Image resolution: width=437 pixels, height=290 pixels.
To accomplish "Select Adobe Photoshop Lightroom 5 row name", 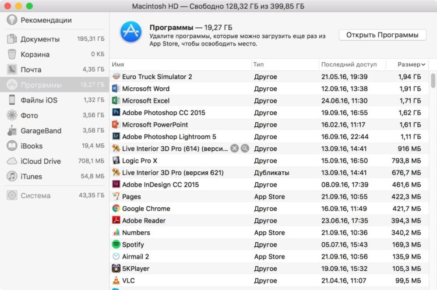I will pyautogui.click(x=169, y=136).
